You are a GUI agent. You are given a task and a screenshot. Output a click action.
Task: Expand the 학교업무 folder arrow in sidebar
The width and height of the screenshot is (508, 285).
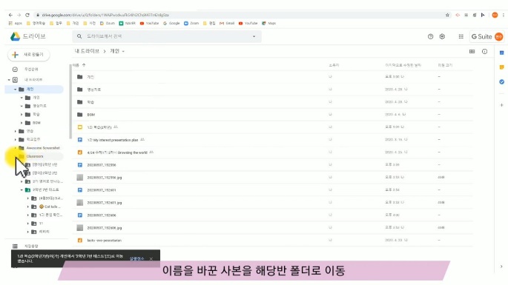(x=16, y=140)
